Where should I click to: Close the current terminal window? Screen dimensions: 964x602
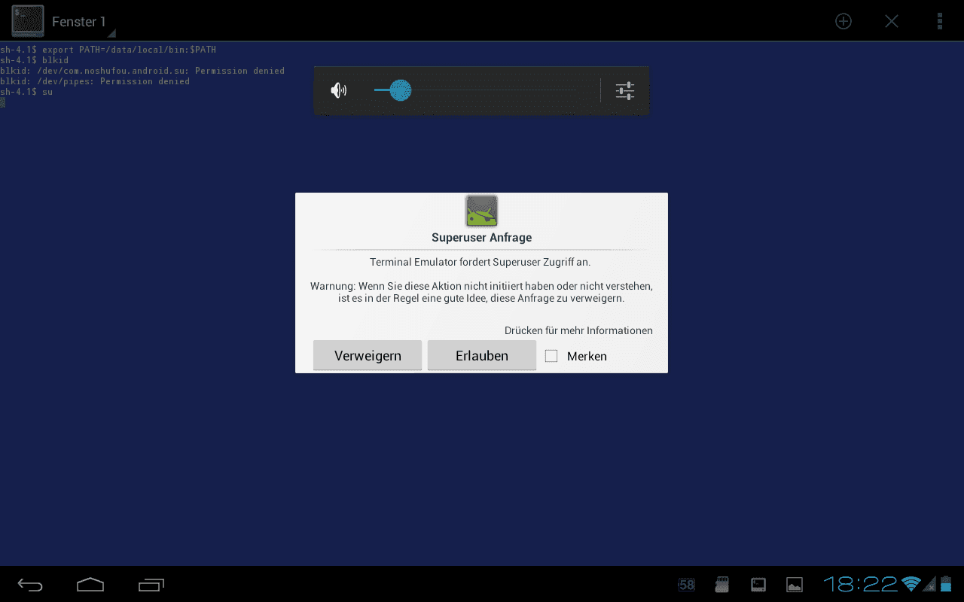pyautogui.click(x=892, y=21)
